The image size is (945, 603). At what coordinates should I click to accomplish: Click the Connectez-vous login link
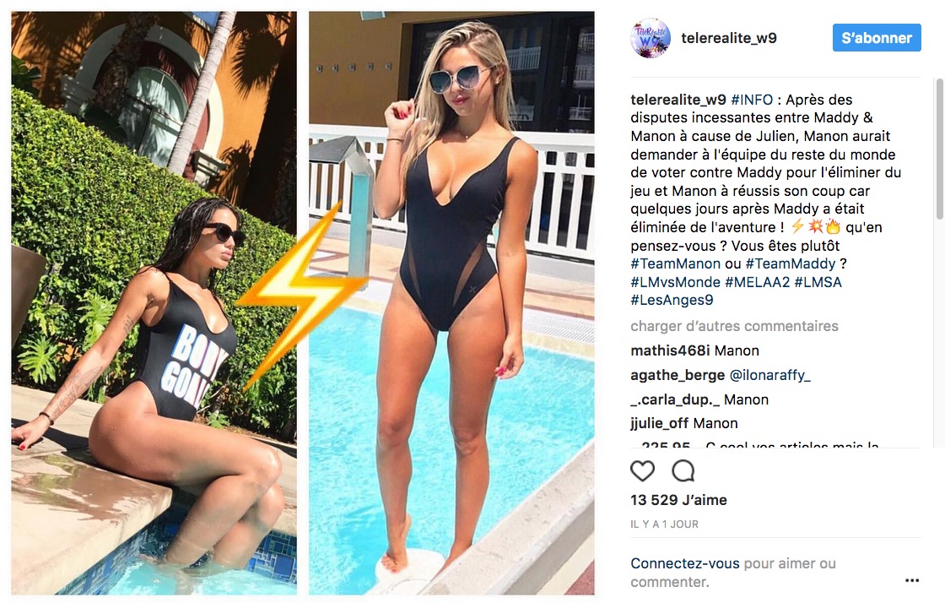684,563
